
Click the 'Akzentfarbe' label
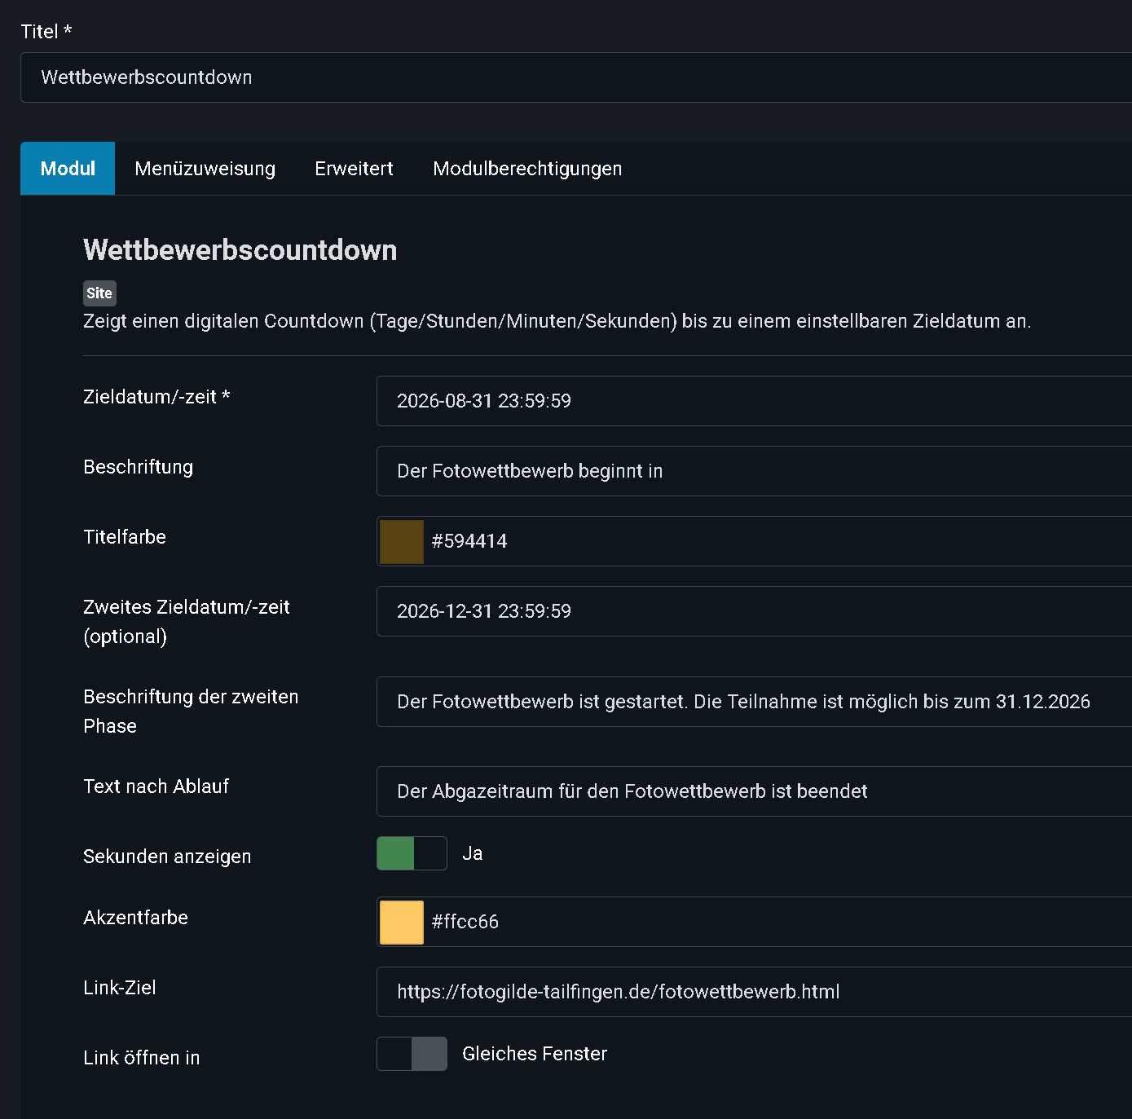tap(136, 918)
